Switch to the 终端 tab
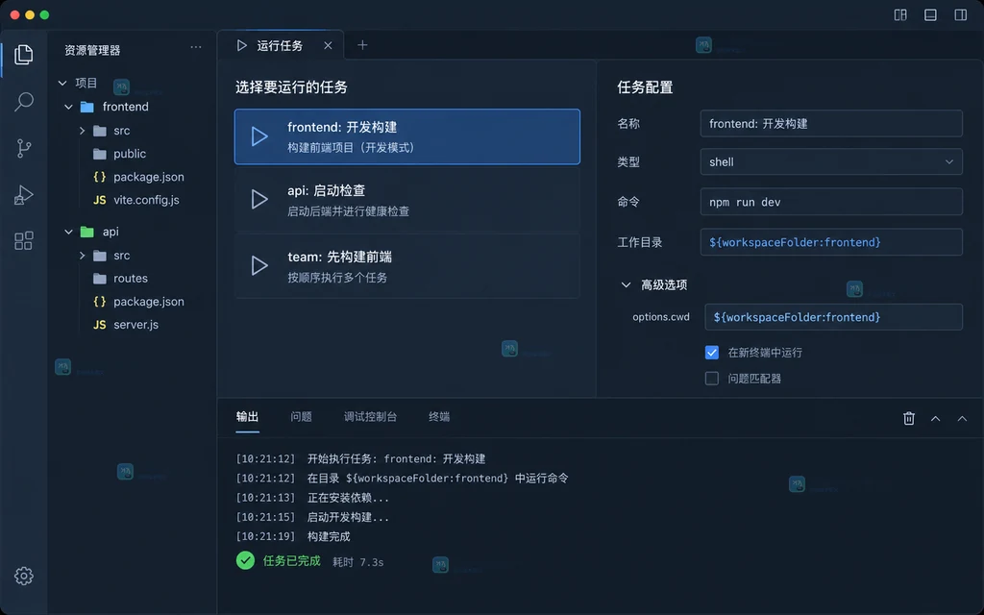This screenshot has height=615, width=984. click(438, 417)
